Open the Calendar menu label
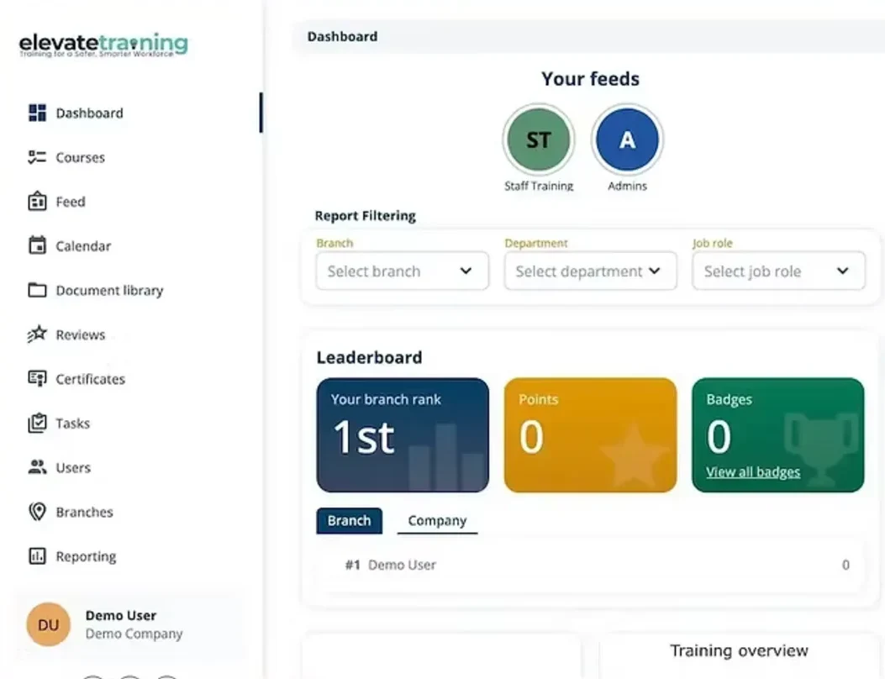The height and width of the screenshot is (679, 885). 83,246
